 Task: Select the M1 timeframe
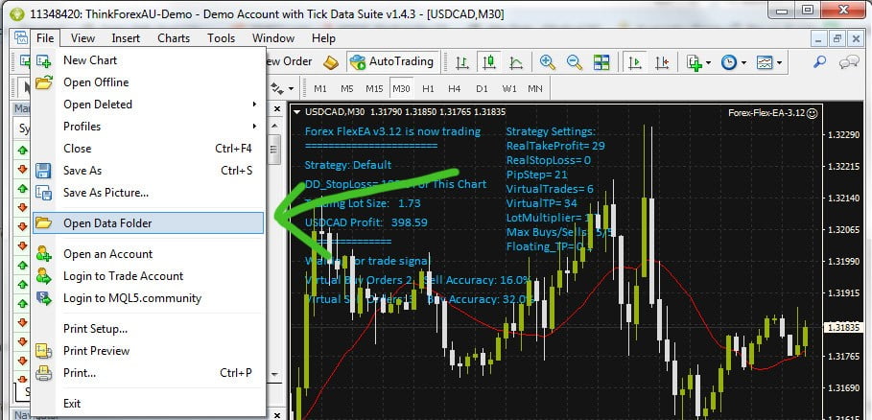point(320,89)
